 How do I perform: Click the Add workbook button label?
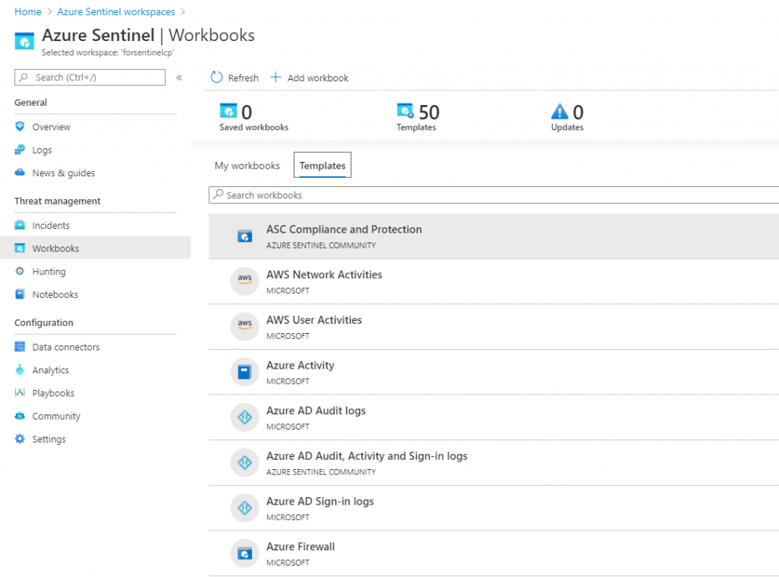pos(317,78)
